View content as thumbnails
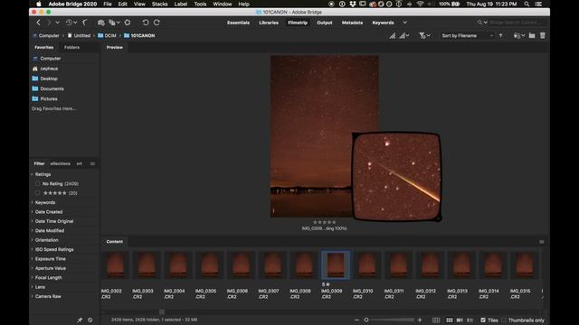Image resolution: width=579 pixels, height=325 pixels. tap(450, 320)
